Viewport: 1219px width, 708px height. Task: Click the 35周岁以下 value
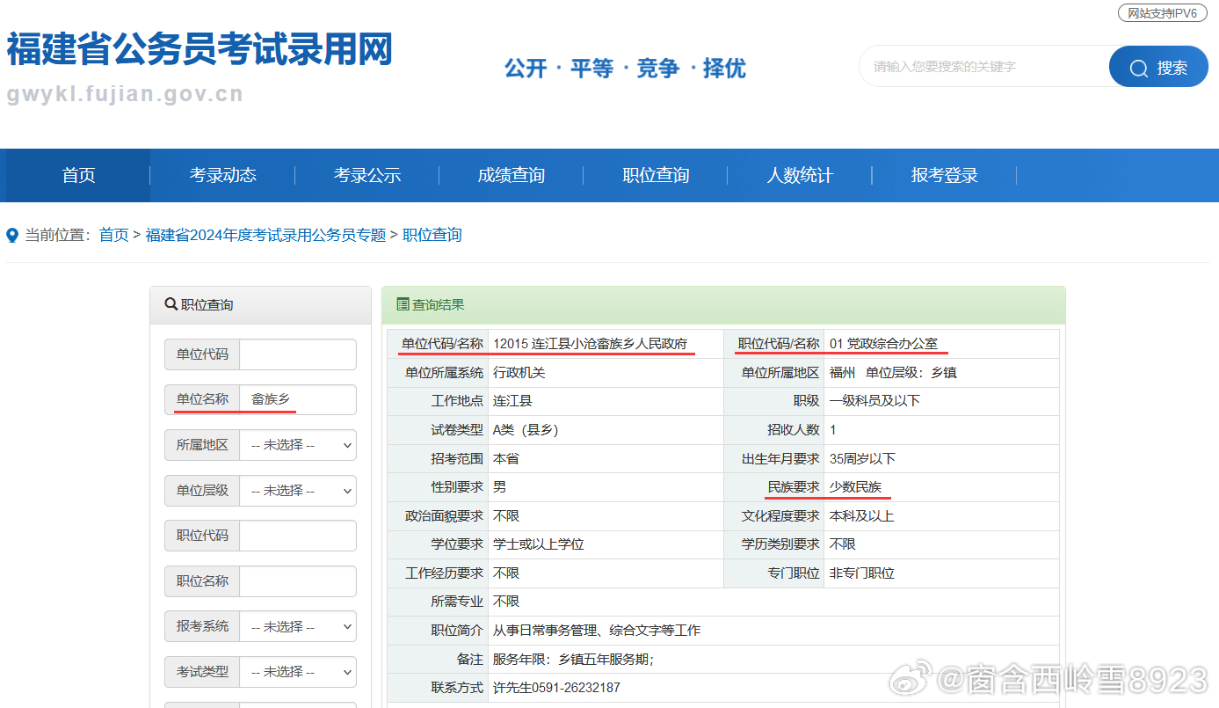coord(862,459)
